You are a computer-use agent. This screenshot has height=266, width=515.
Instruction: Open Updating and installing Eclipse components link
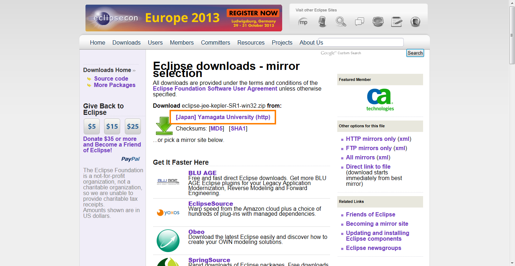(x=378, y=236)
